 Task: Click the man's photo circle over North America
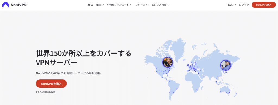tap(168, 62)
